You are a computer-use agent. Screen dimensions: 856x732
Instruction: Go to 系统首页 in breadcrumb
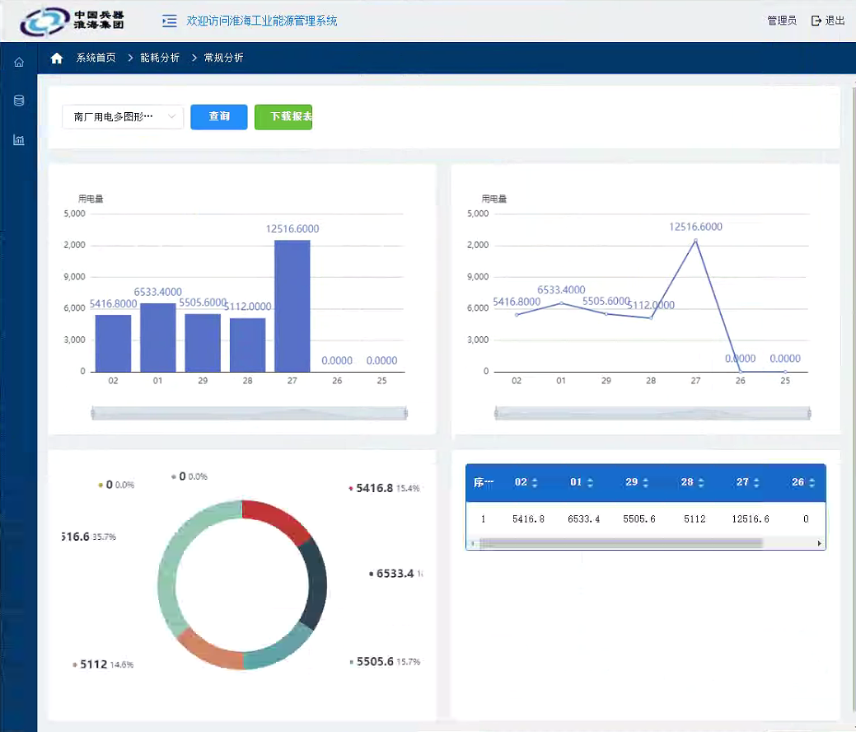pyautogui.click(x=96, y=58)
